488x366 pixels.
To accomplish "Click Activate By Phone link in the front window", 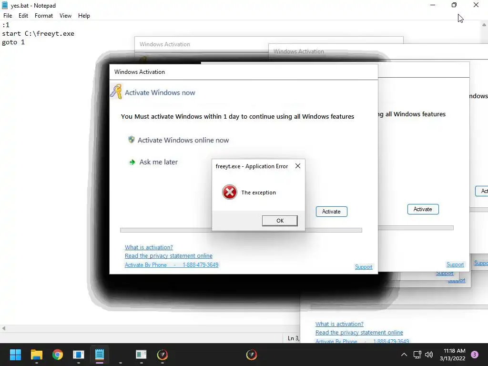I will pos(172,265).
